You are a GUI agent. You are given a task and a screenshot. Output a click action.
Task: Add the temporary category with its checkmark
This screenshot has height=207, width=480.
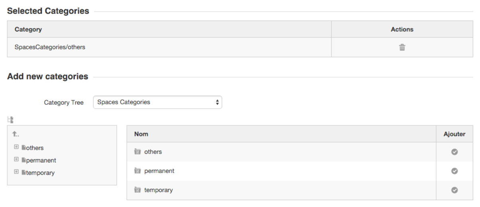[x=454, y=190]
